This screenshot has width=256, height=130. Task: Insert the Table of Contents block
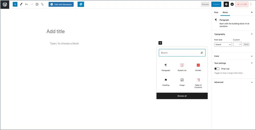click(198, 83)
